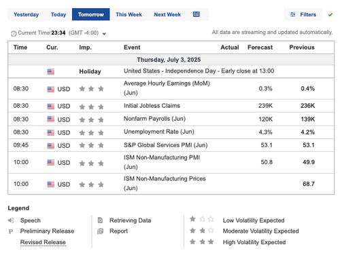Viewport: 340px width, 253px height.
Task: Click the US flag in Unemployment Rate row
Action: tap(51, 132)
